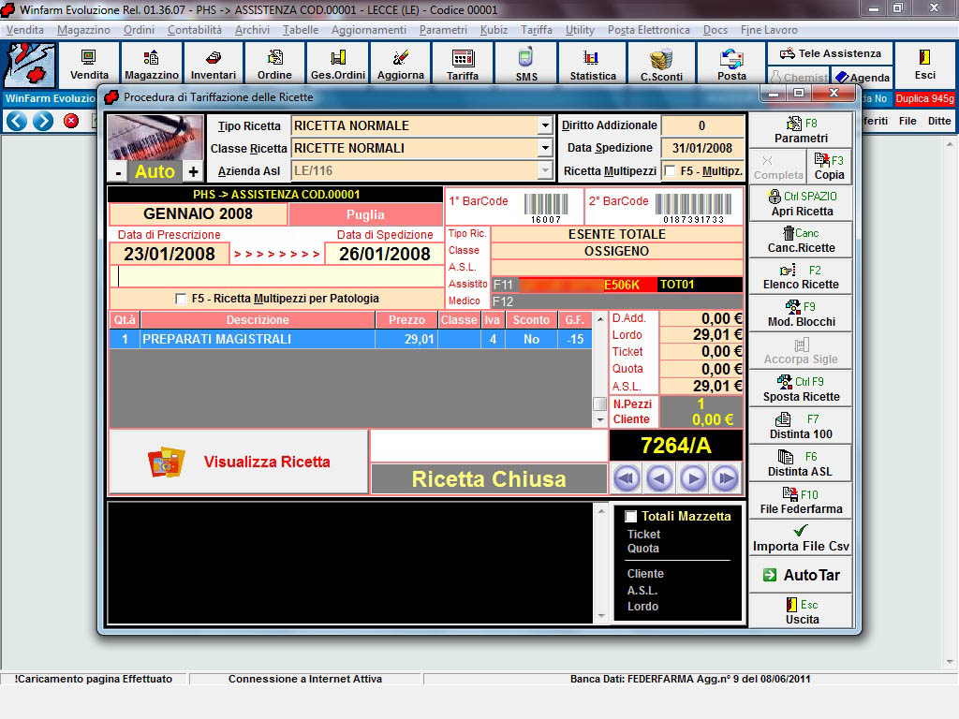The image size is (959, 719).
Task: Toggle Totali Mazzetta checkbox
Action: click(x=630, y=517)
